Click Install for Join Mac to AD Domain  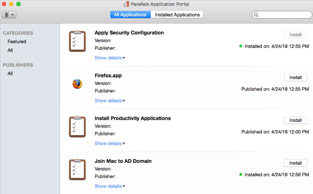tap(295, 163)
